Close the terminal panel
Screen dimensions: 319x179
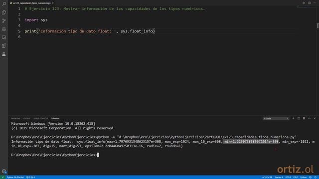(315, 118)
